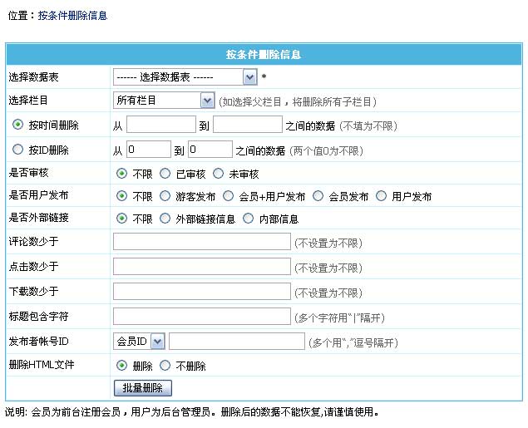Select 用户发布 radio option

coord(382,197)
